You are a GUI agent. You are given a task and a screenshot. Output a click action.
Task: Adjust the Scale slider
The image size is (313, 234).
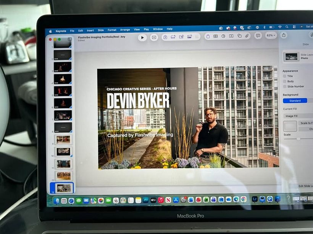coord(298,139)
